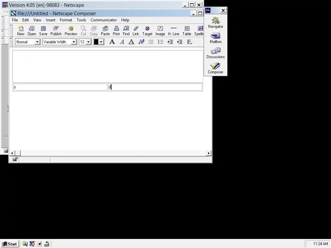Open the Tools menu
This screenshot has height=248, width=331.
(x=81, y=20)
